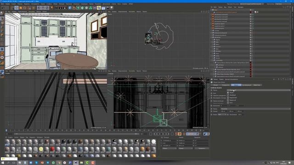294x165 pixels.
Task: Select the Rotate tool icon
Action: 25,8
